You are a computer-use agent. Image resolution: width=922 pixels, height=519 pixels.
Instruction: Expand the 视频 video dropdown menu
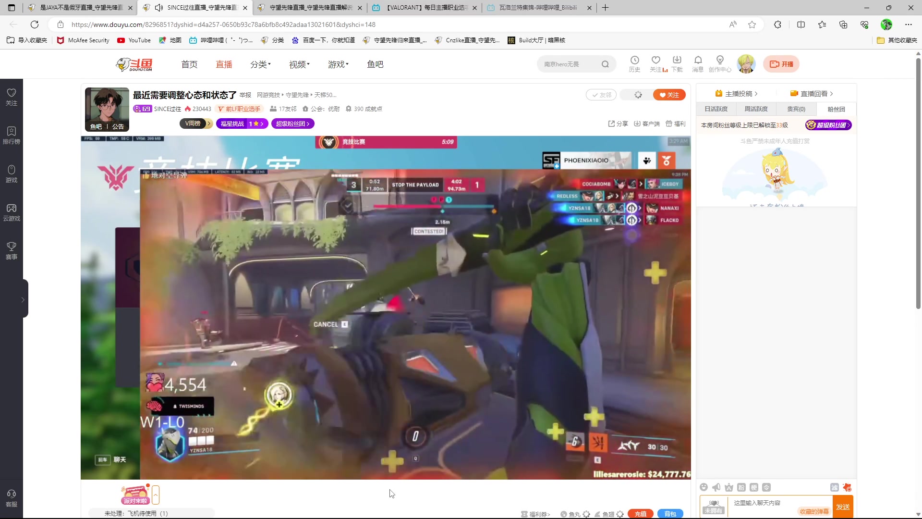[x=299, y=64]
